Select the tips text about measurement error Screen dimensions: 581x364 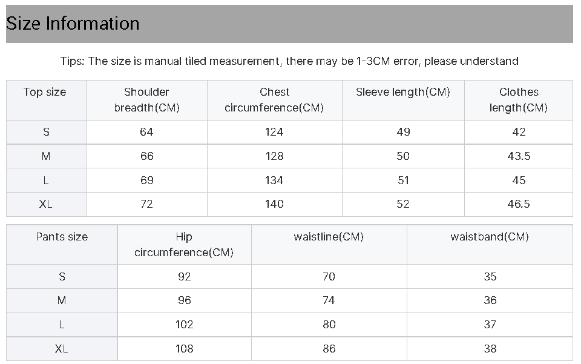[289, 61]
